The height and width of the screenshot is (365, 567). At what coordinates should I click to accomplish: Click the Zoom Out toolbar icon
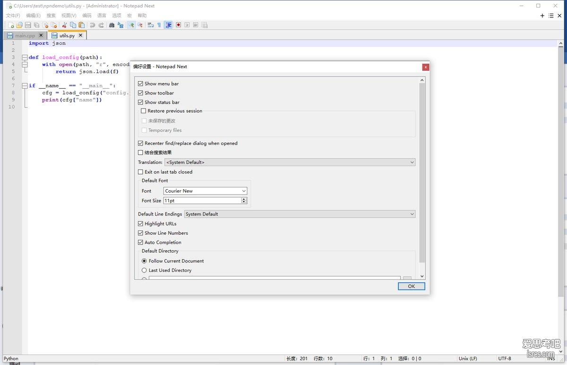click(140, 25)
